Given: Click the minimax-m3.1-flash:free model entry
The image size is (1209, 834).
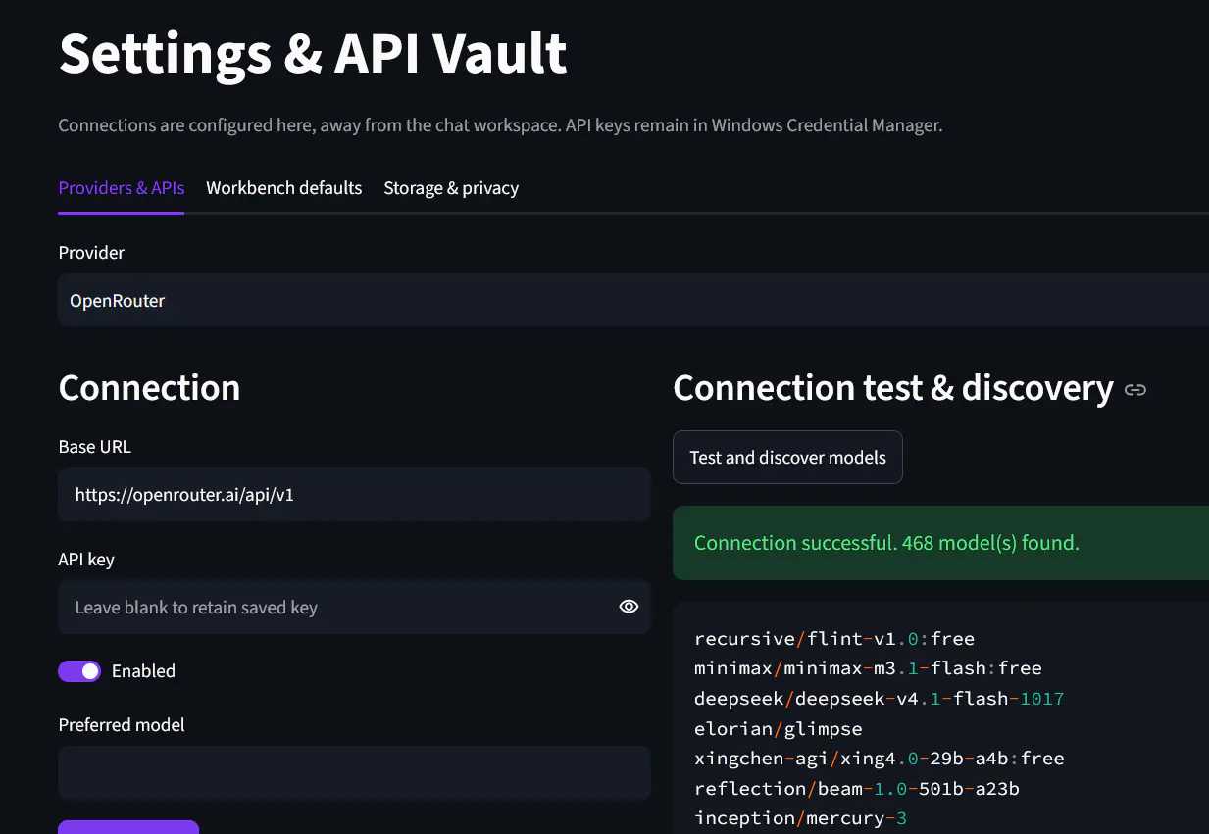Looking at the screenshot, I should pyautogui.click(x=868, y=668).
